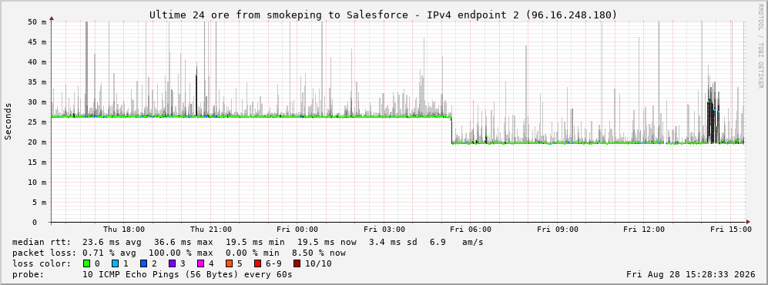768x285 pixels.
Task: Click the packet loss statistics line
Action: [179, 253]
